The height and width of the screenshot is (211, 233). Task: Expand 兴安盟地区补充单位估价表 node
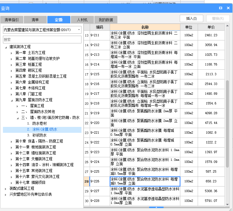click(x=6, y=195)
